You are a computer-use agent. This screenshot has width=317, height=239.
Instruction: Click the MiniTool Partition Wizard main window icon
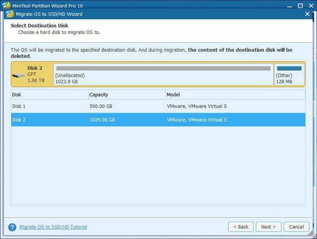point(6,5)
